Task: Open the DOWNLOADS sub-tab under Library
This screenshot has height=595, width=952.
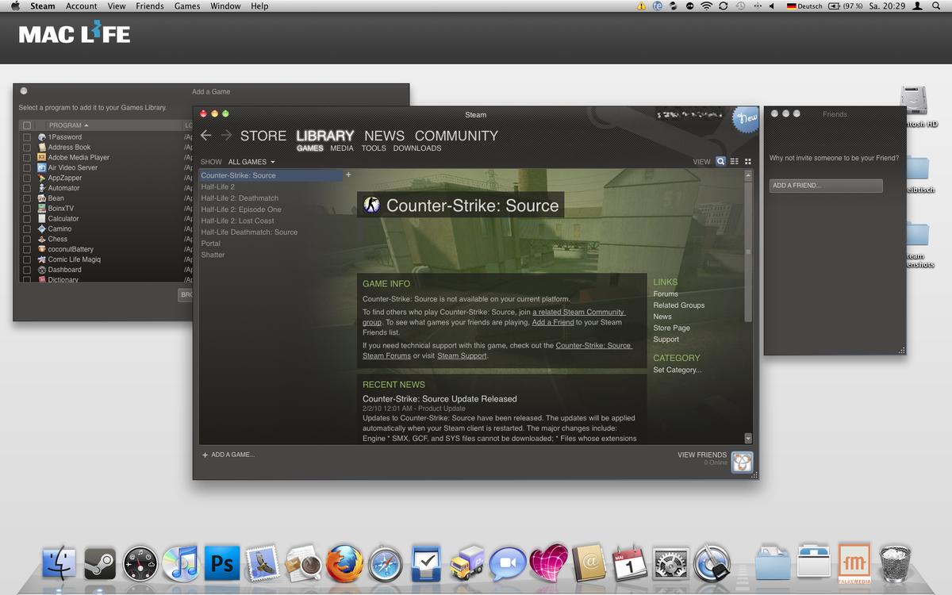Action: pos(417,148)
